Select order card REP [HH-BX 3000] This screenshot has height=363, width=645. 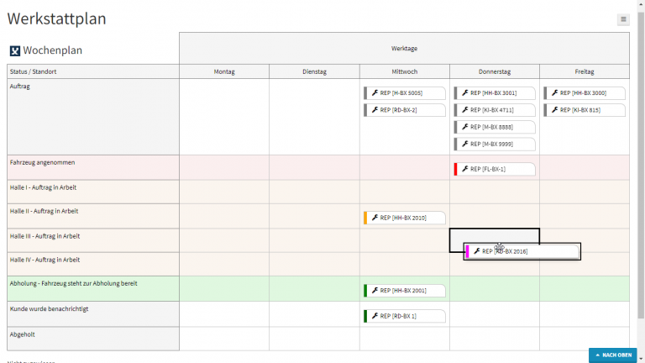585,93
